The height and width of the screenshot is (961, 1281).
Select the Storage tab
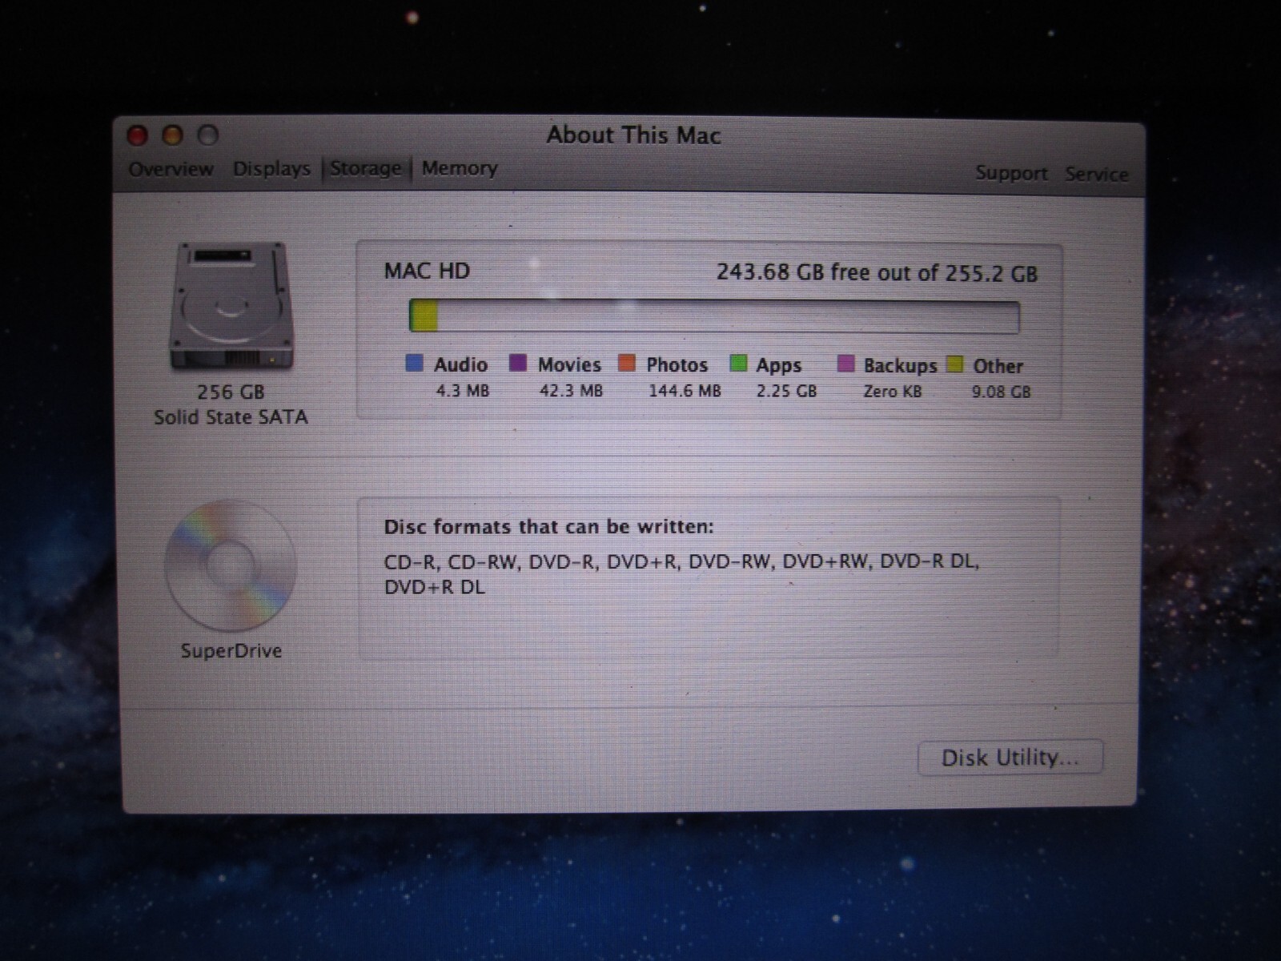pos(365,168)
